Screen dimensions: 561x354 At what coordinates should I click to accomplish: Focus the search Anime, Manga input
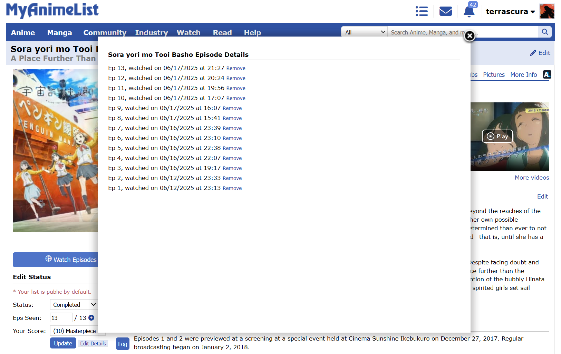pos(463,32)
